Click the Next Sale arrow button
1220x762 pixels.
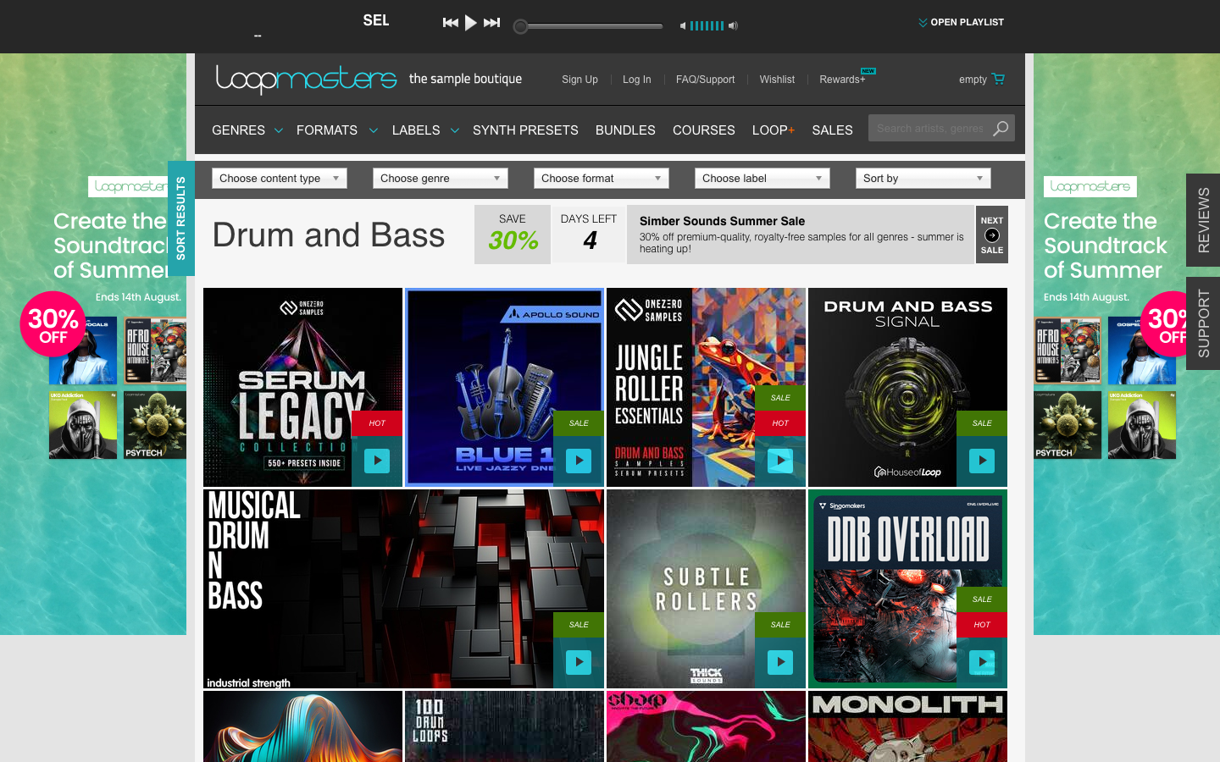pos(992,235)
